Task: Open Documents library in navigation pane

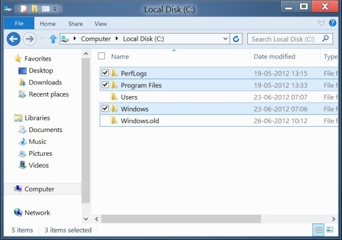Action: point(46,130)
